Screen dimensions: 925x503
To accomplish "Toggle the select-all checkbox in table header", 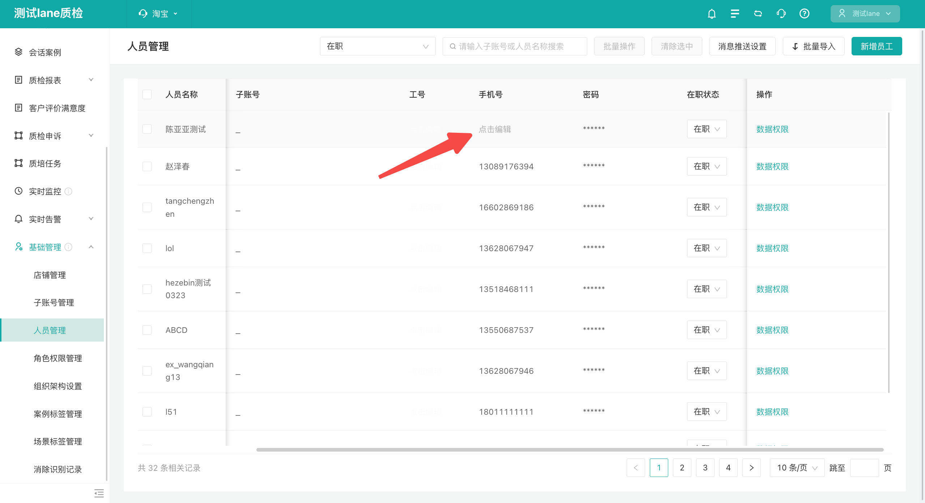I will [x=147, y=94].
